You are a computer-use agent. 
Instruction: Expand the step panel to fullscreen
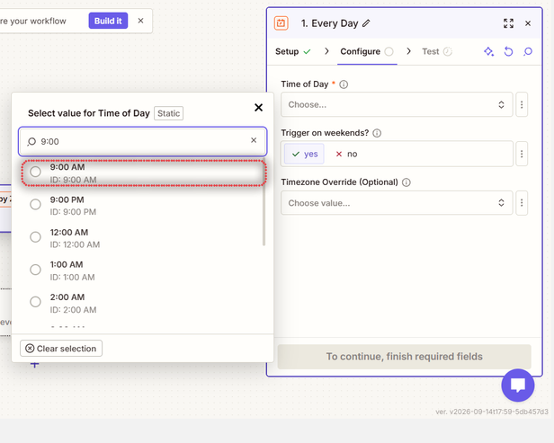508,23
